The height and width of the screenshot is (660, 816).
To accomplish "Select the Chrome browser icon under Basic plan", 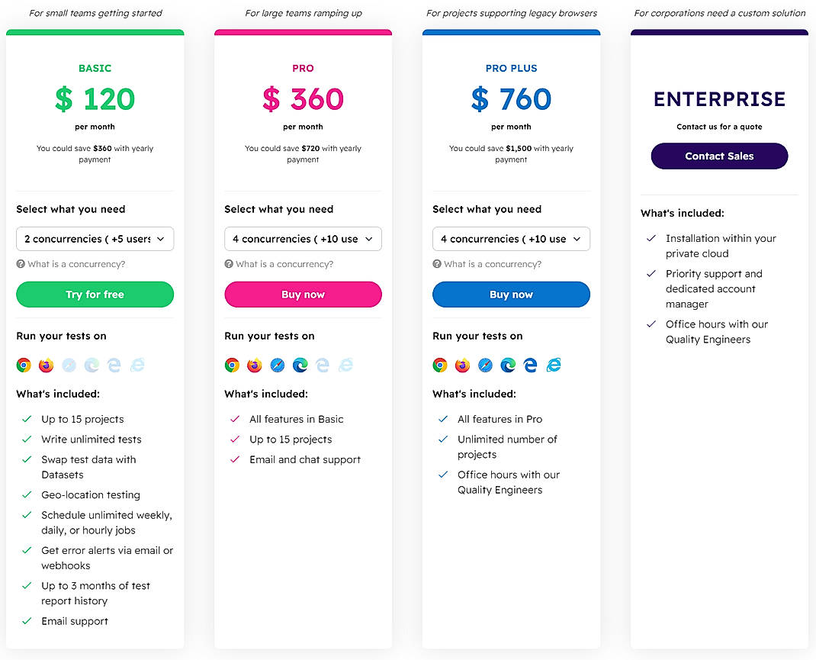I will [24, 365].
